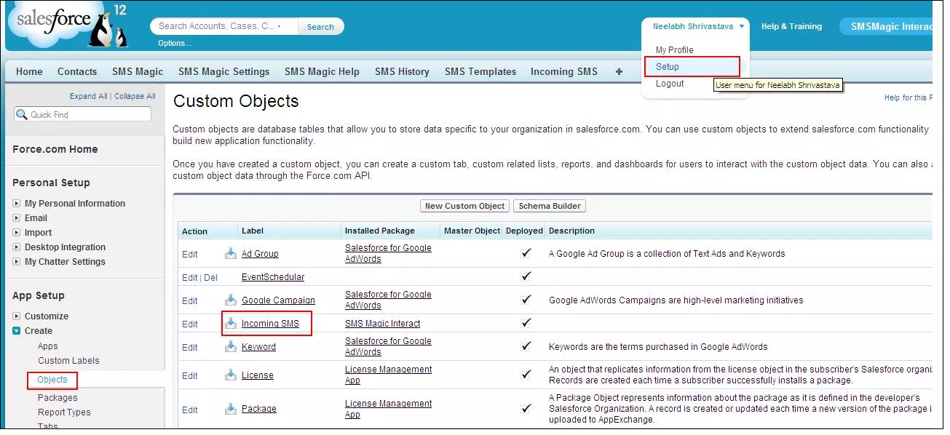950x435 pixels.
Task: Select Setup in the user menu
Action: point(668,67)
